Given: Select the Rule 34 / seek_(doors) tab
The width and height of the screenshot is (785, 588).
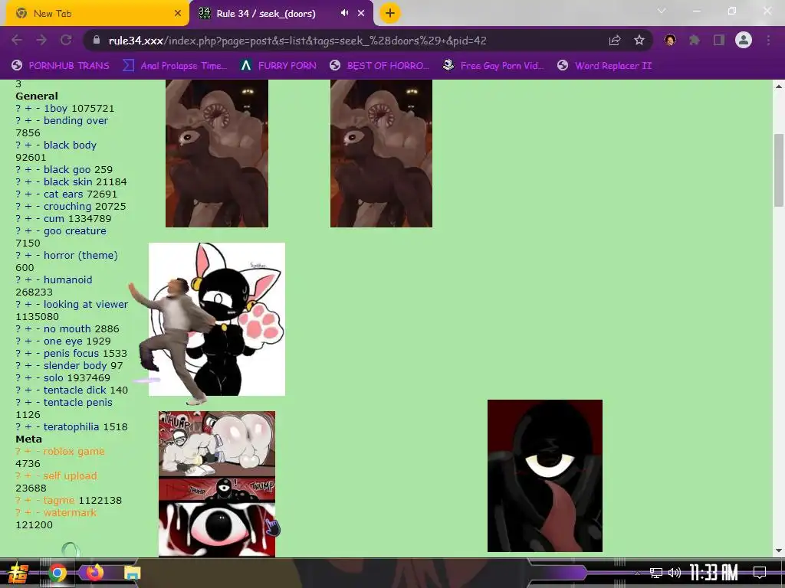Looking at the screenshot, I should 281,14.
